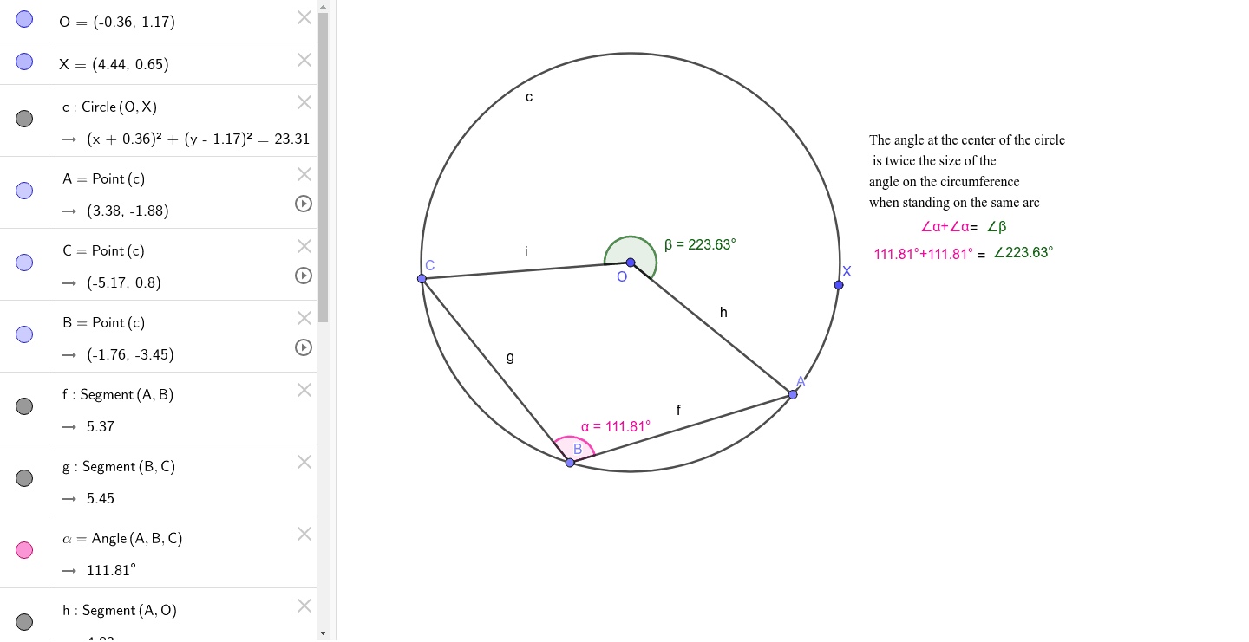Toggle visibility of point B

[24, 334]
